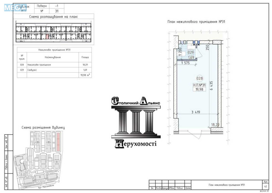Select the Санвузол table row
The image size is (272, 193).
pos(53,70)
